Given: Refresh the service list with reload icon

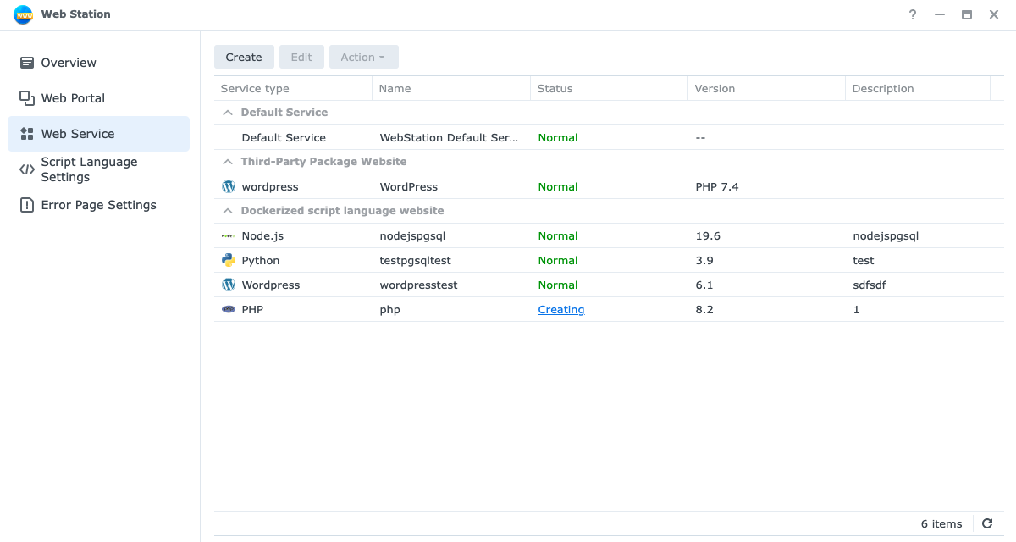Looking at the screenshot, I should (x=987, y=523).
